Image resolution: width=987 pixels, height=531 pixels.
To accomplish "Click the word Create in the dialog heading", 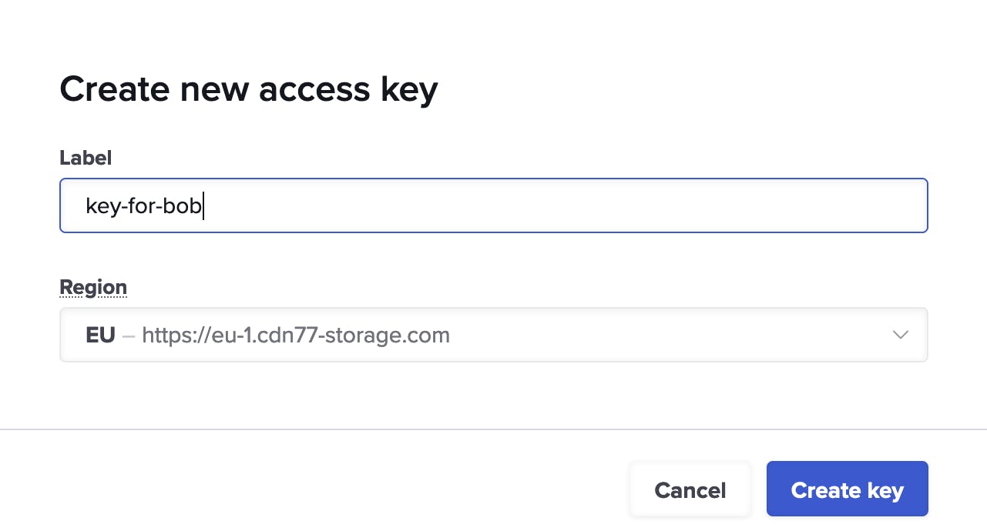I will click(114, 89).
